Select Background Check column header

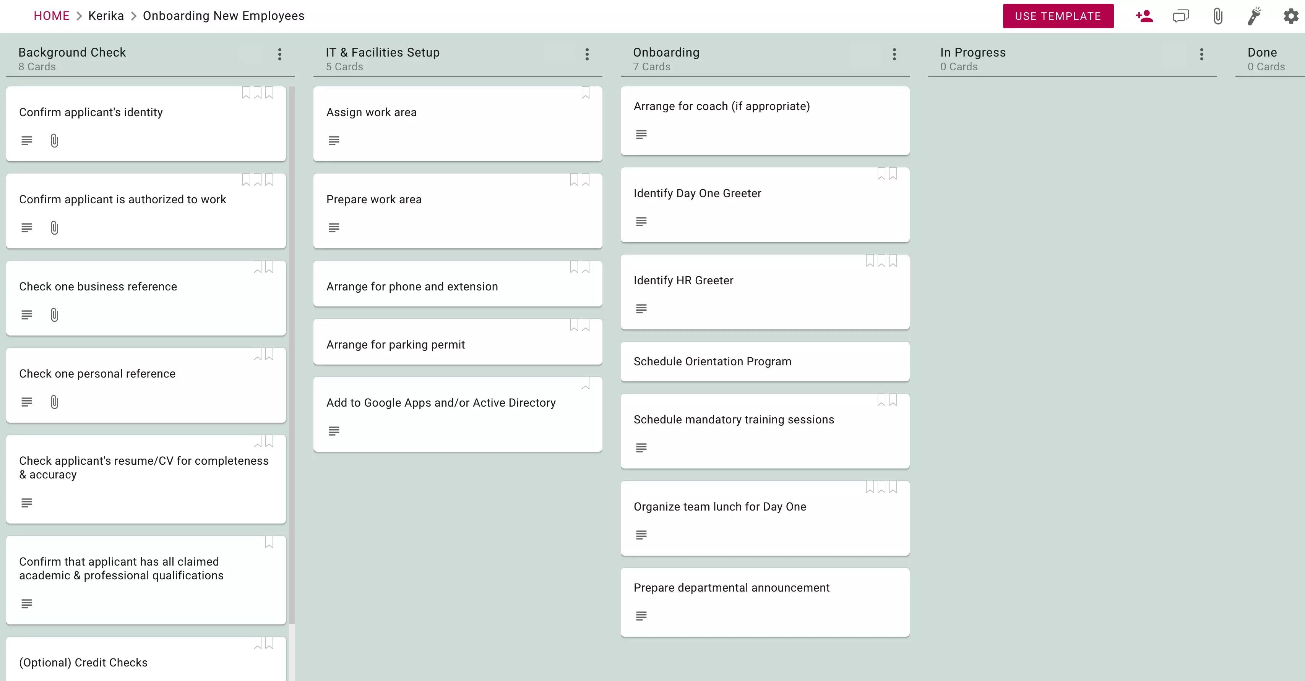[x=72, y=53]
